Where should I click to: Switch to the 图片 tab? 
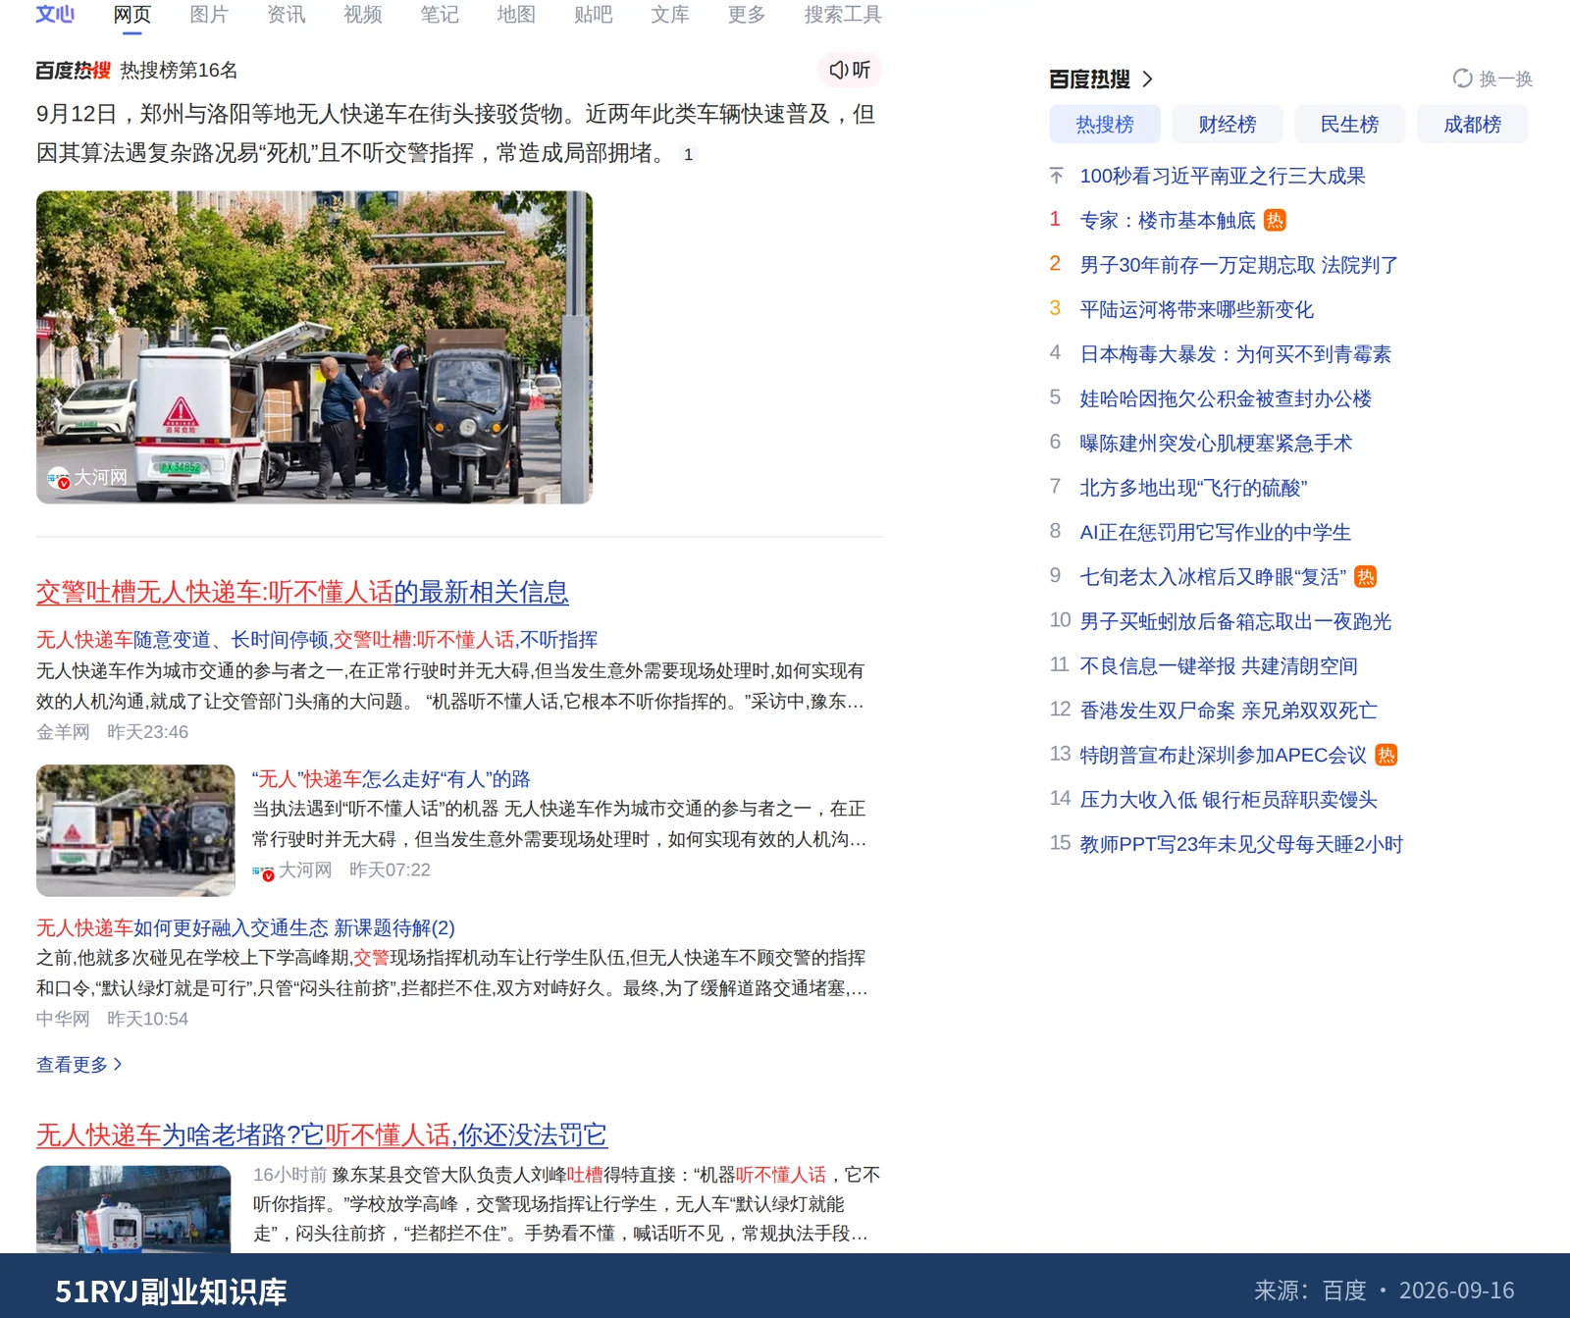pyautogui.click(x=209, y=15)
